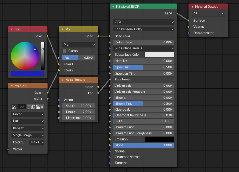Image resolution: width=239 pixels, height=172 pixels.
Task: Click the Noise Texture Detail field
Action: 79,112
